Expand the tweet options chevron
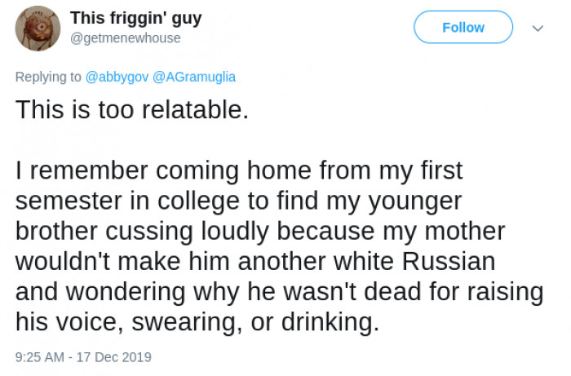This screenshot has height=376, width=571. click(x=538, y=28)
